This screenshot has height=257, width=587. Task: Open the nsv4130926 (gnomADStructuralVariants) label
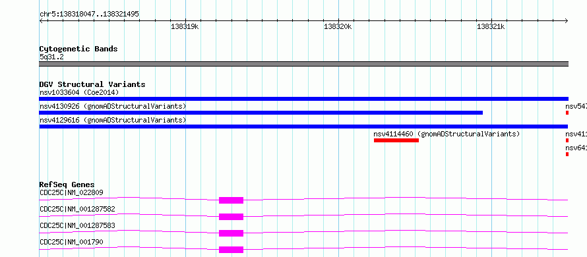pyautogui.click(x=113, y=106)
